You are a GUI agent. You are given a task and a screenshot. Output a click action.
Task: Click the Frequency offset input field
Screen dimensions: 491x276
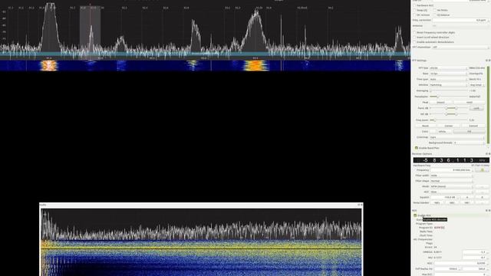coord(452,170)
